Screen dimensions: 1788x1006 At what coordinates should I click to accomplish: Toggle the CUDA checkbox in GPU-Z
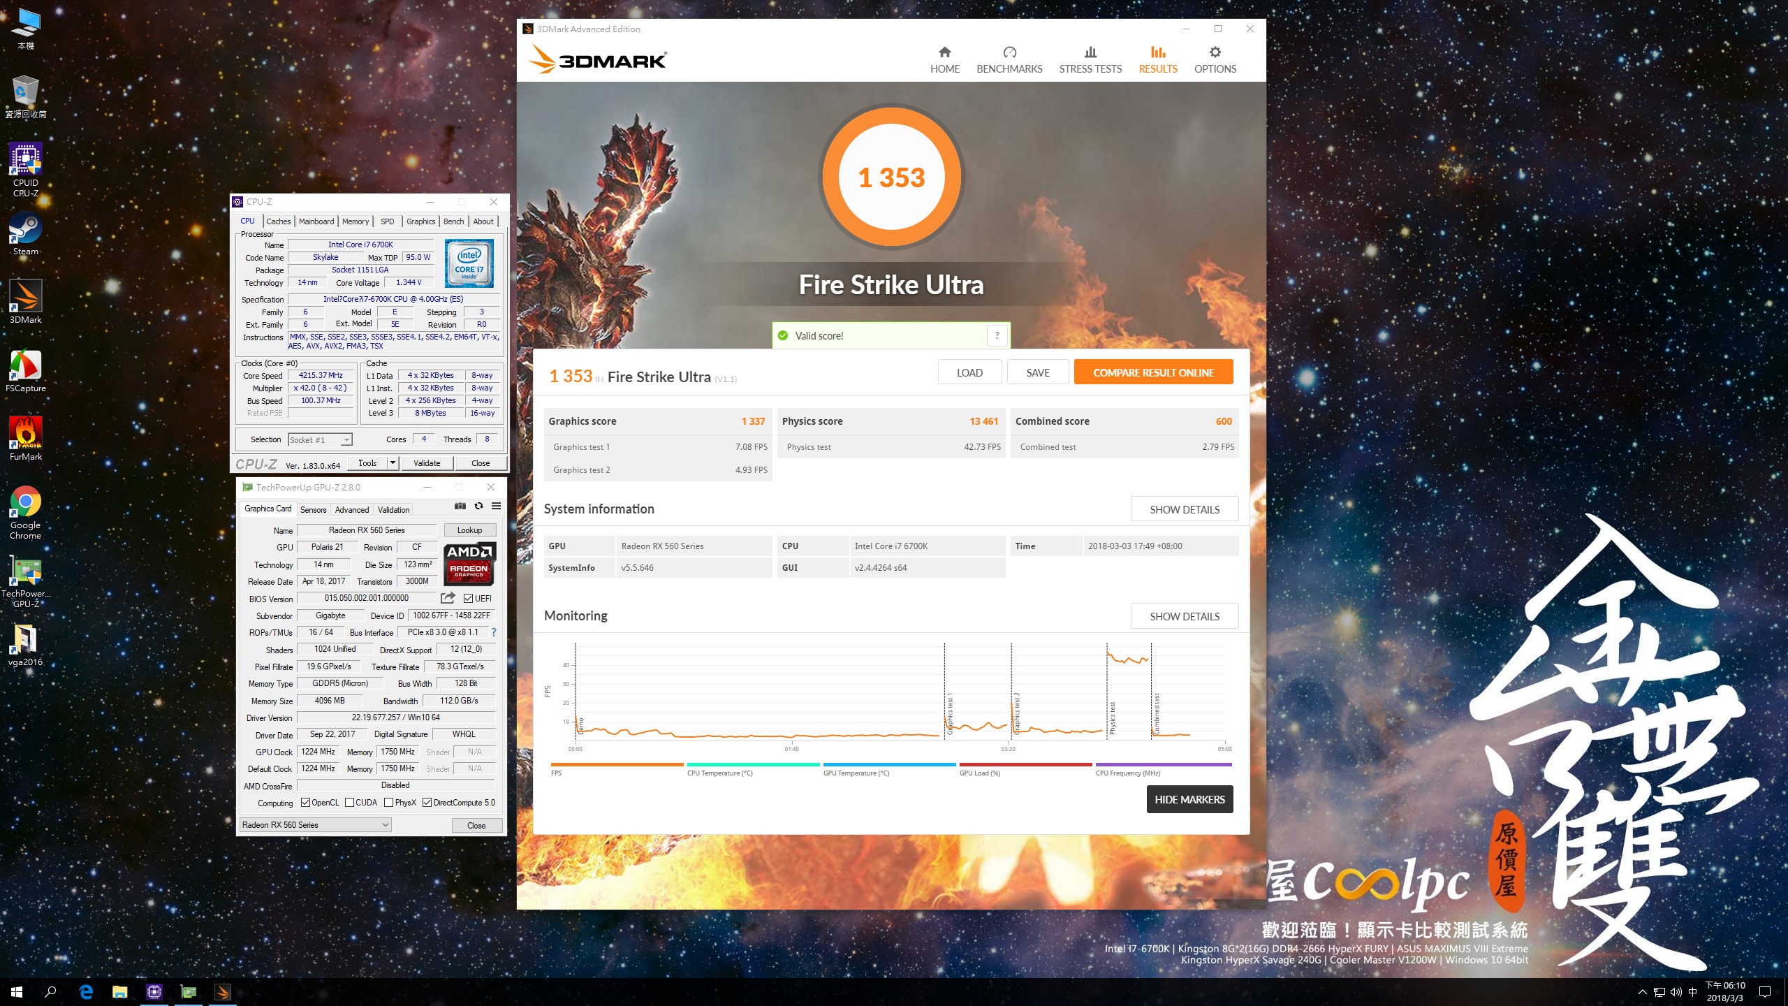(349, 803)
